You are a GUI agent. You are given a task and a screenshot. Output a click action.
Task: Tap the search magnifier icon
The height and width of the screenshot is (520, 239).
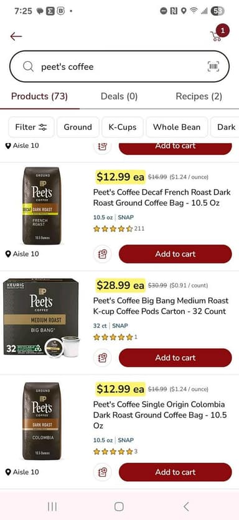pyautogui.click(x=29, y=67)
